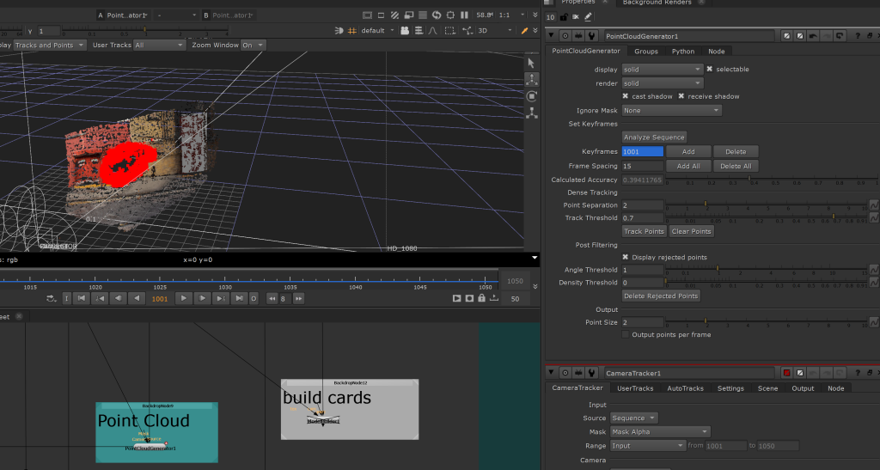Toggle the cast shadow checkbox
This screenshot has height=470, width=880.
point(626,96)
